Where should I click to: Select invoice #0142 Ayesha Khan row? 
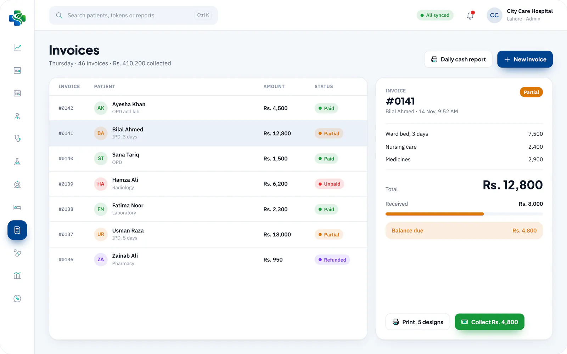(x=208, y=108)
